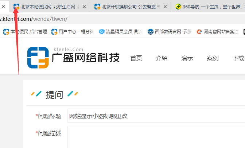Click the 河南省网站备案 bookmark icon
245x148 pixels.
199,32
